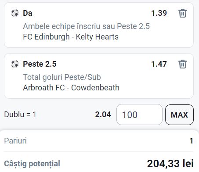Click the Câștig potențial label

pos(32,164)
